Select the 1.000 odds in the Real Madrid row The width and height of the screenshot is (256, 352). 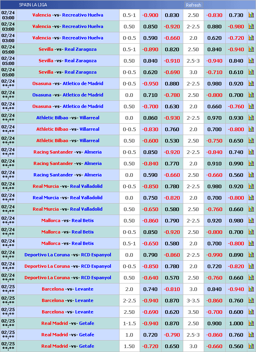click(x=236, y=323)
